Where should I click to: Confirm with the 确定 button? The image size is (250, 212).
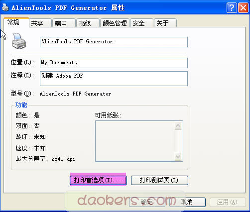pyautogui.click(x=147, y=202)
